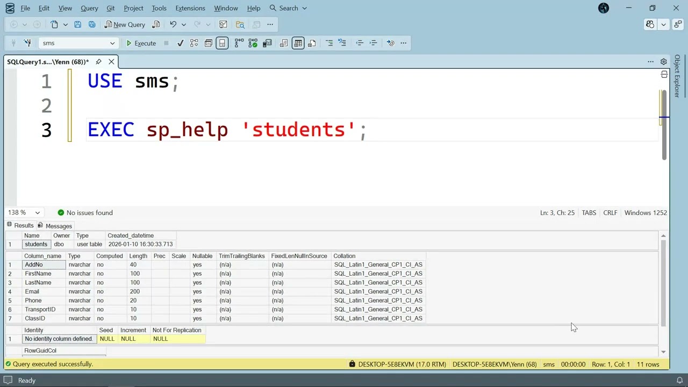Viewport: 688px width, 387px height.
Task: Open the Tools menu
Action: pyautogui.click(x=159, y=8)
